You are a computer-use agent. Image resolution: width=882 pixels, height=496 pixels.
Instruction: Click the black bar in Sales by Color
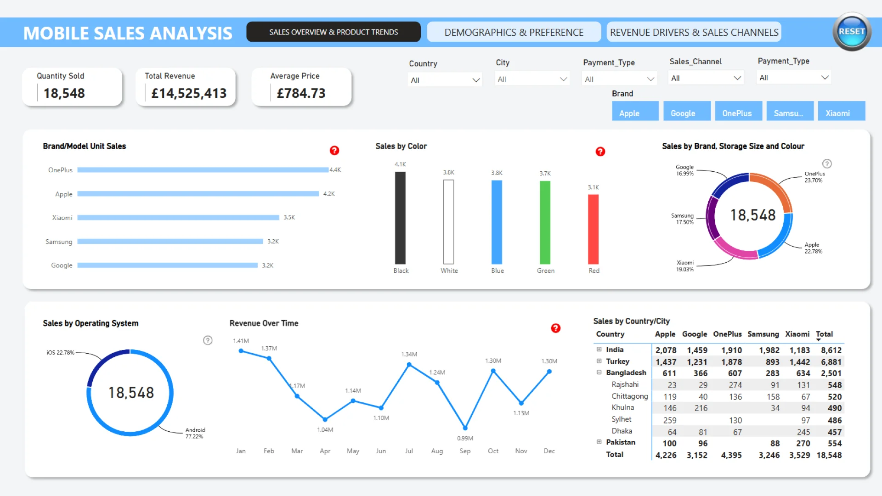click(x=400, y=218)
